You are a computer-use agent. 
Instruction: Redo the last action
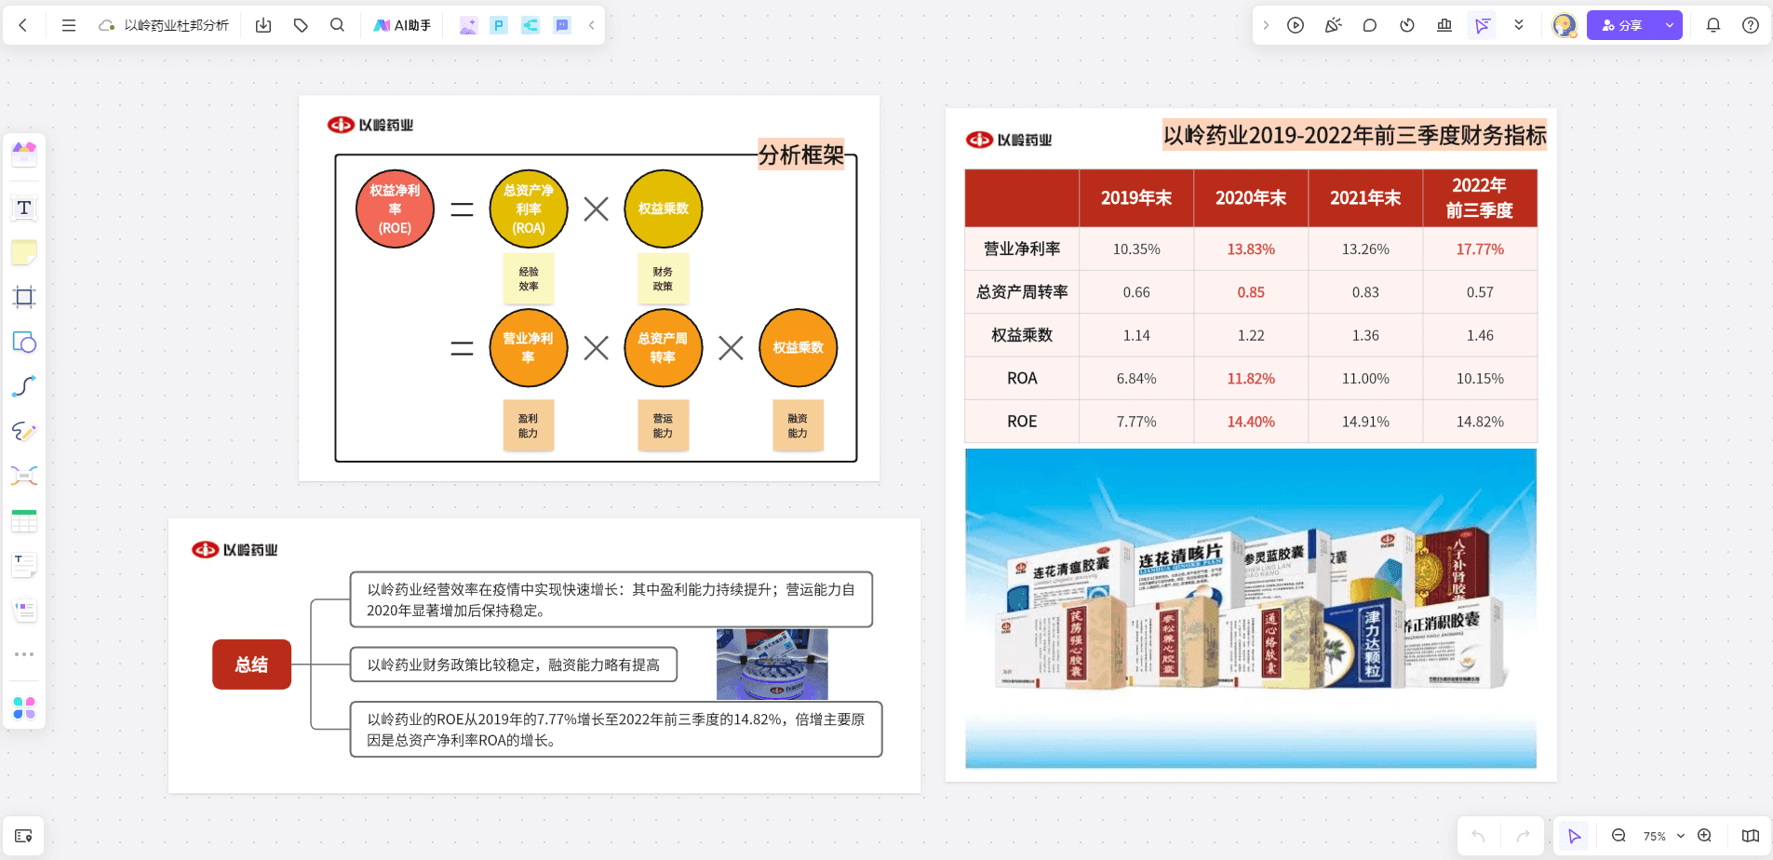(1523, 836)
